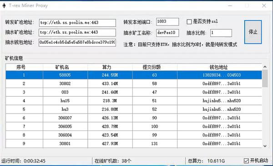
Task: Toggle the 是否支持ssl checkbox
Action: (189, 22)
